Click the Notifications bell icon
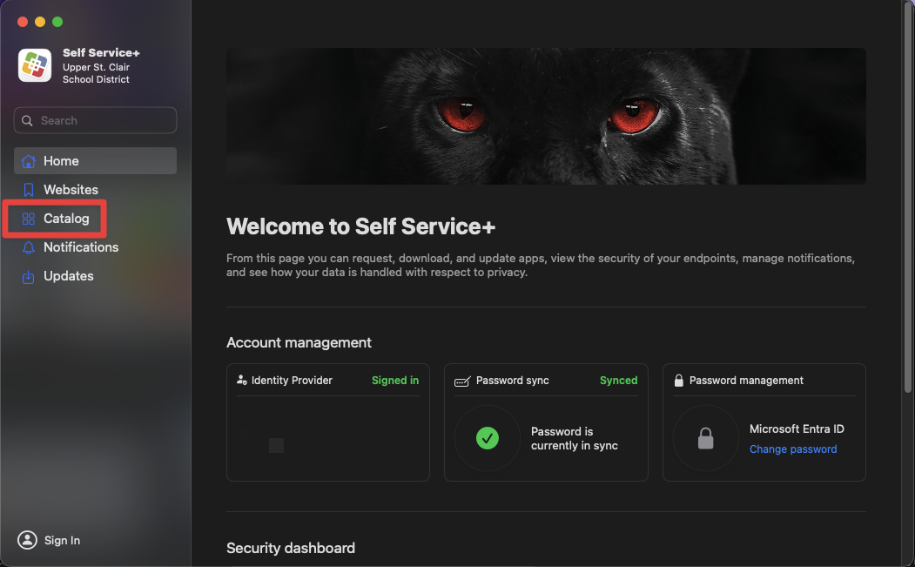This screenshot has height=567, width=915. click(29, 247)
